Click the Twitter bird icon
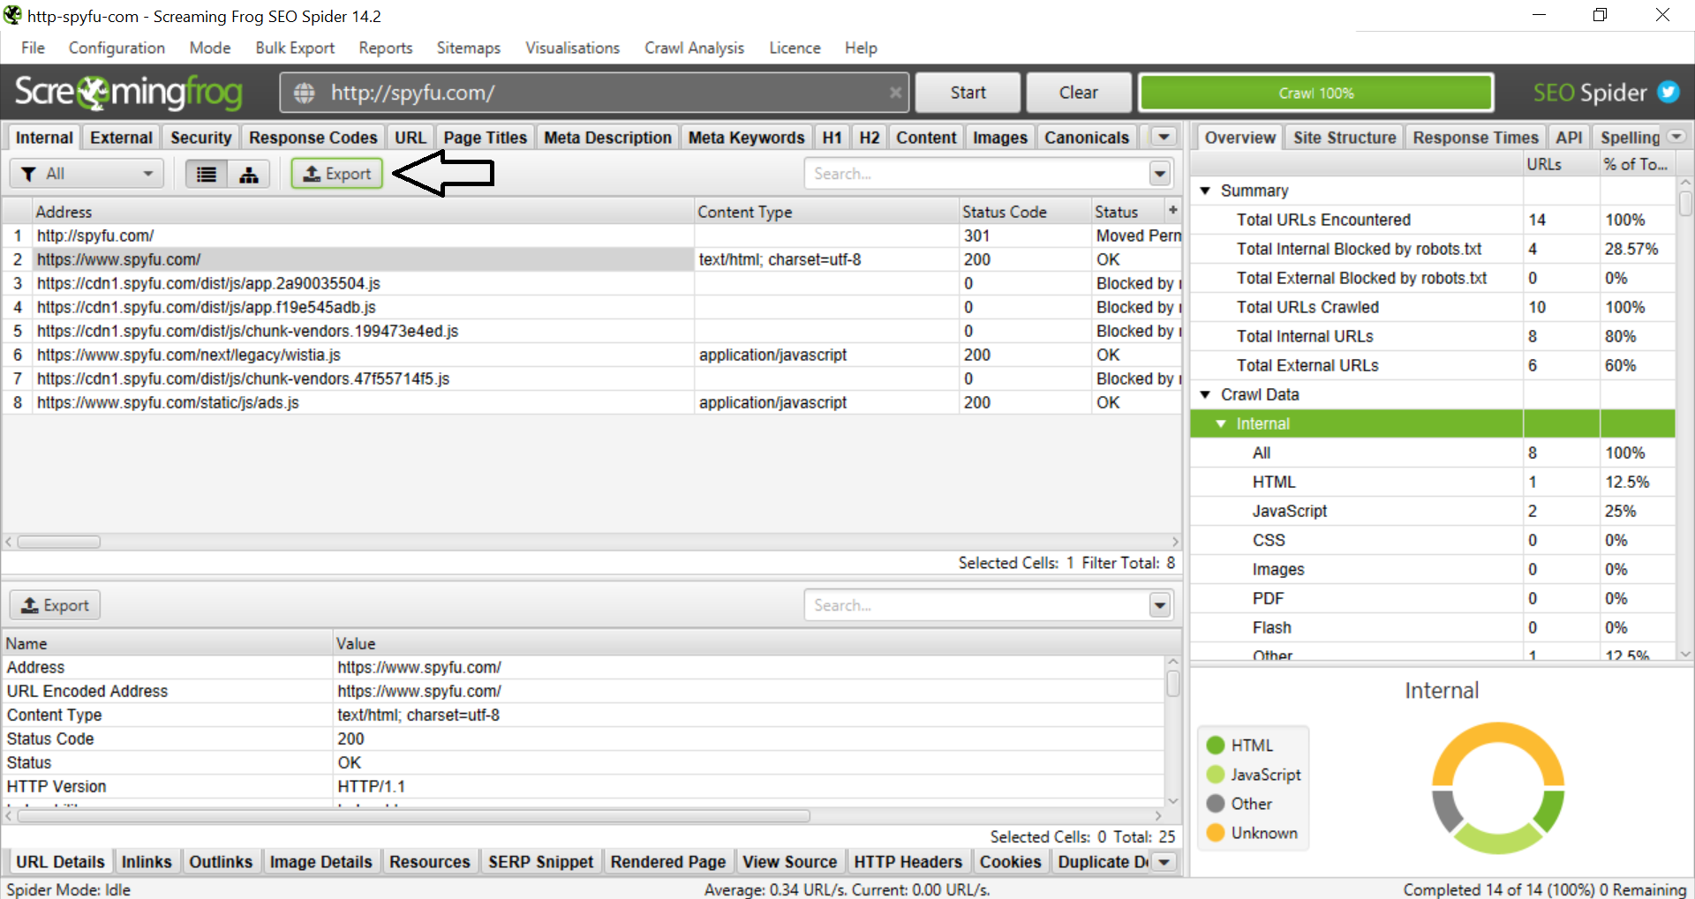This screenshot has height=899, width=1695. tap(1668, 92)
